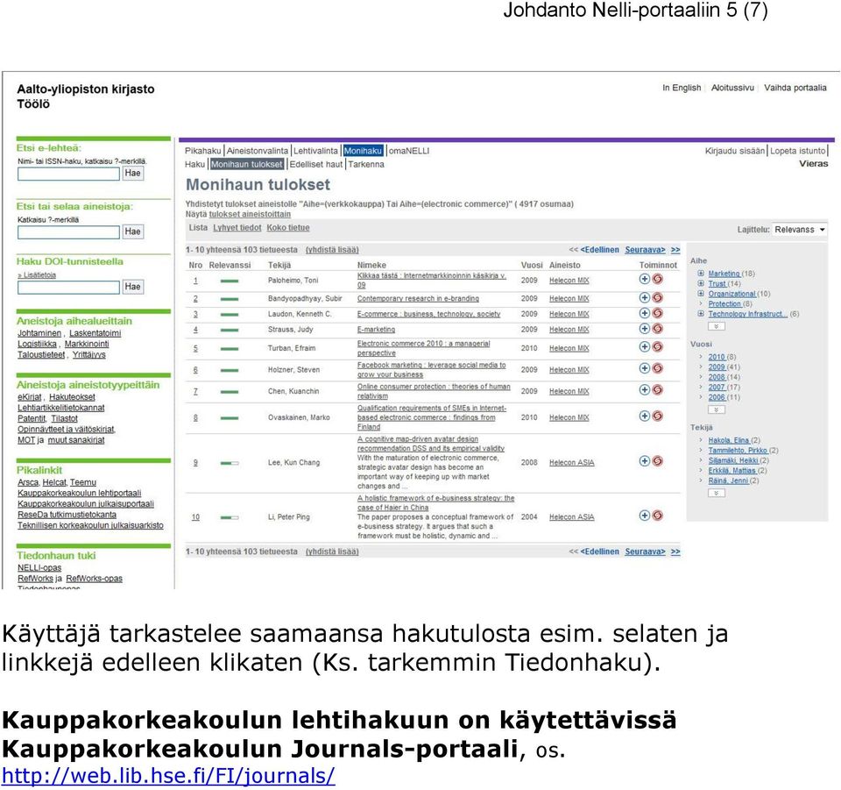Add Holzner, Steven record to basket
This screenshot has height=790, width=841.
644,369
